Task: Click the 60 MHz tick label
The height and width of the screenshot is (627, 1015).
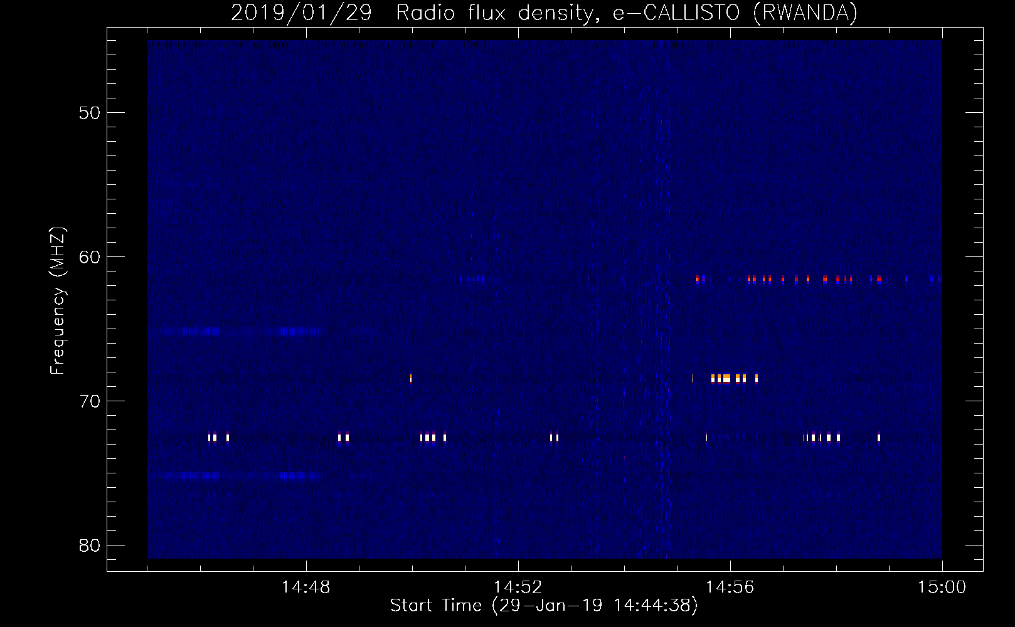Action: 90,257
